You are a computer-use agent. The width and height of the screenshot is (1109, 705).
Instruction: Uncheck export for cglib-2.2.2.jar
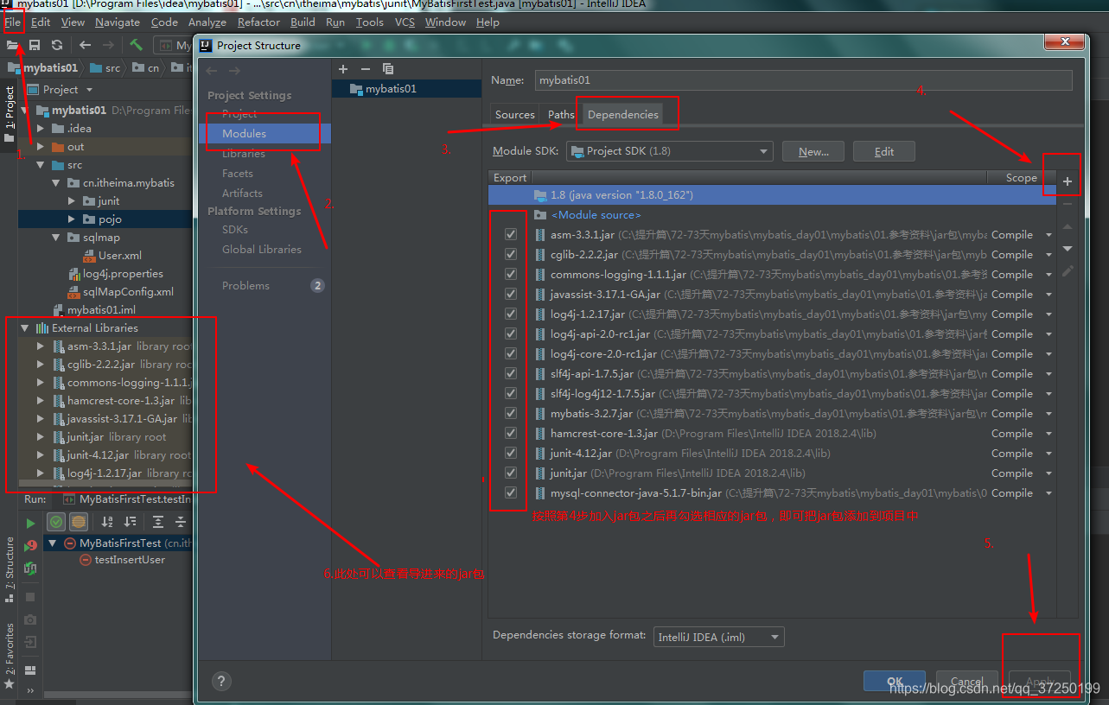(511, 255)
